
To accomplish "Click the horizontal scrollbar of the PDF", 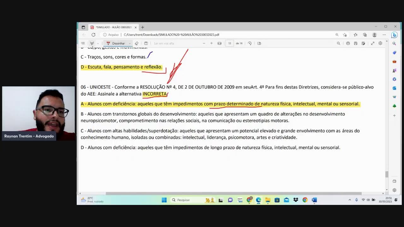I will click(x=234, y=193).
